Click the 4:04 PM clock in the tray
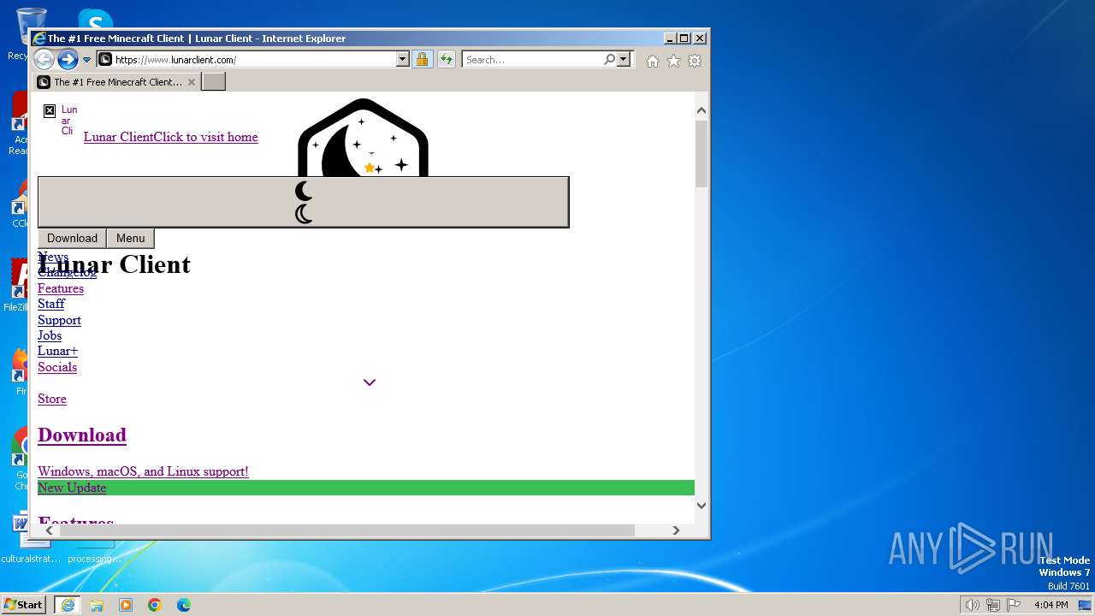This screenshot has height=616, width=1095. pos(1051,605)
